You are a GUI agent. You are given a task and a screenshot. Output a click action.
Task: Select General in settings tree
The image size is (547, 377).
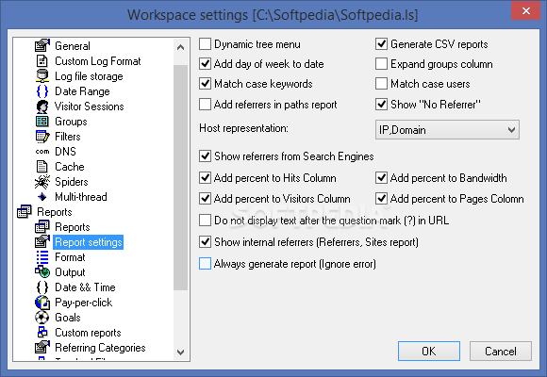[73, 46]
